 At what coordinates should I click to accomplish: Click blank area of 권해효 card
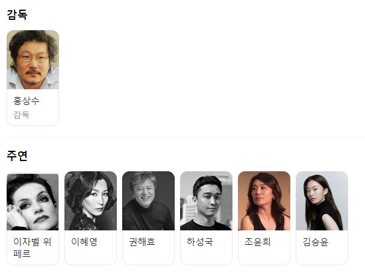pyautogui.click(x=148, y=255)
